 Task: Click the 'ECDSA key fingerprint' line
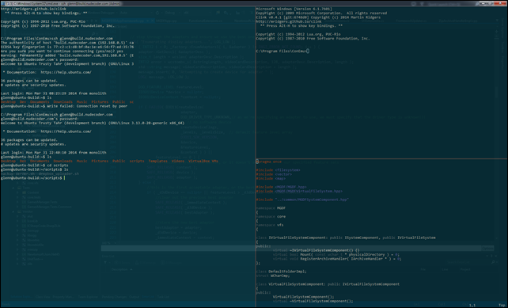pyautogui.click(x=67, y=47)
